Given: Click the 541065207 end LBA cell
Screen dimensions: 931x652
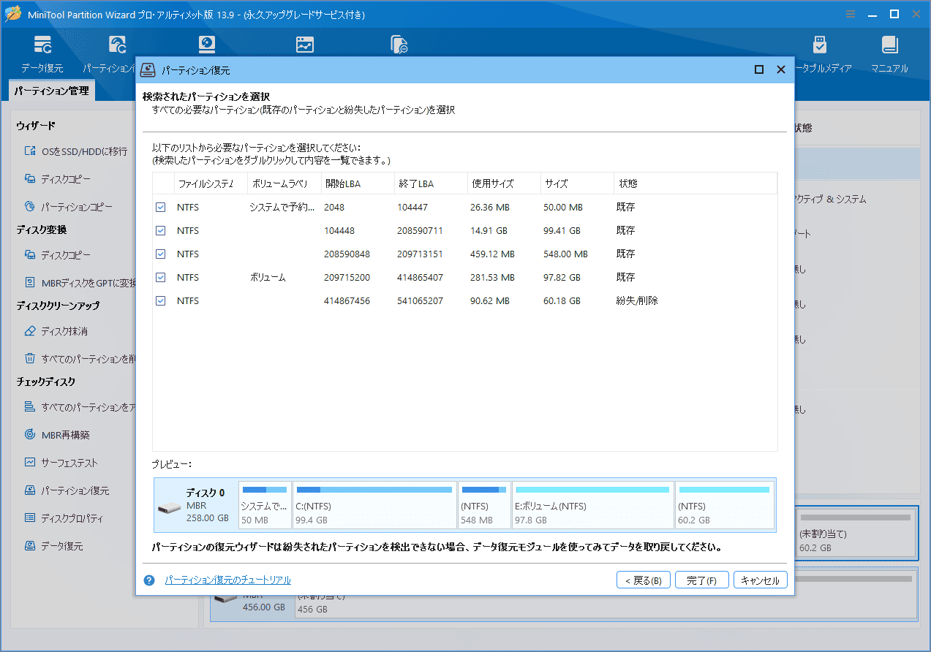Looking at the screenshot, I should pos(420,301).
